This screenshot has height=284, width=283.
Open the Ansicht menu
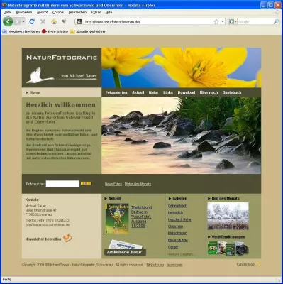pyautogui.click(x=42, y=12)
